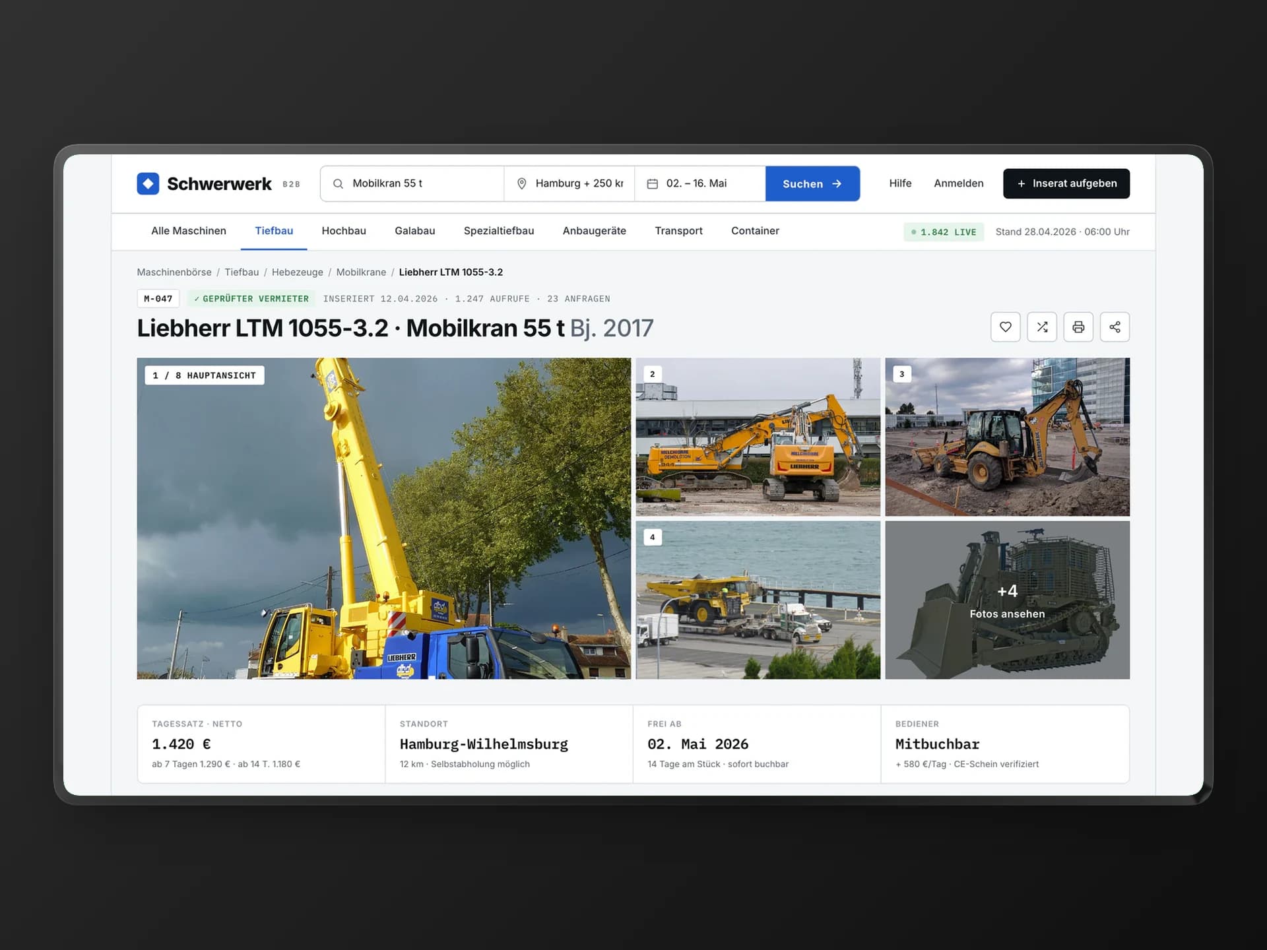Click Hebezeuge breadcrumb link

point(298,272)
